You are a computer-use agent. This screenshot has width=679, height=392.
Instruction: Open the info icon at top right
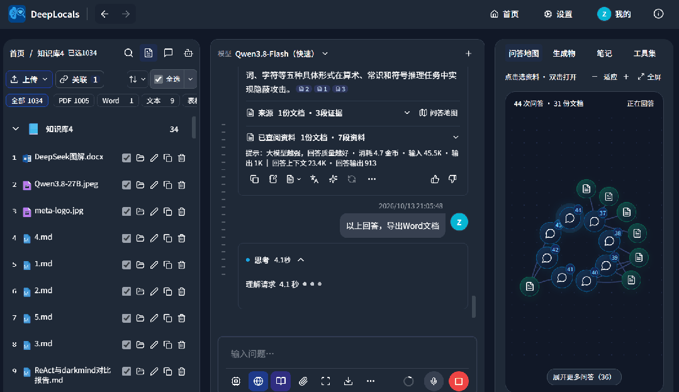pos(658,14)
